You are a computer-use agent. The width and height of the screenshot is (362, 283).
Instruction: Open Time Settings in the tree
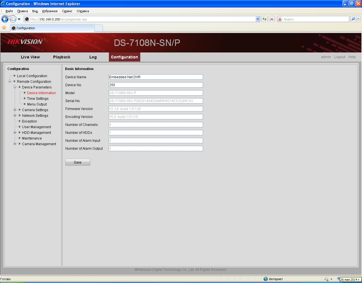click(x=38, y=99)
